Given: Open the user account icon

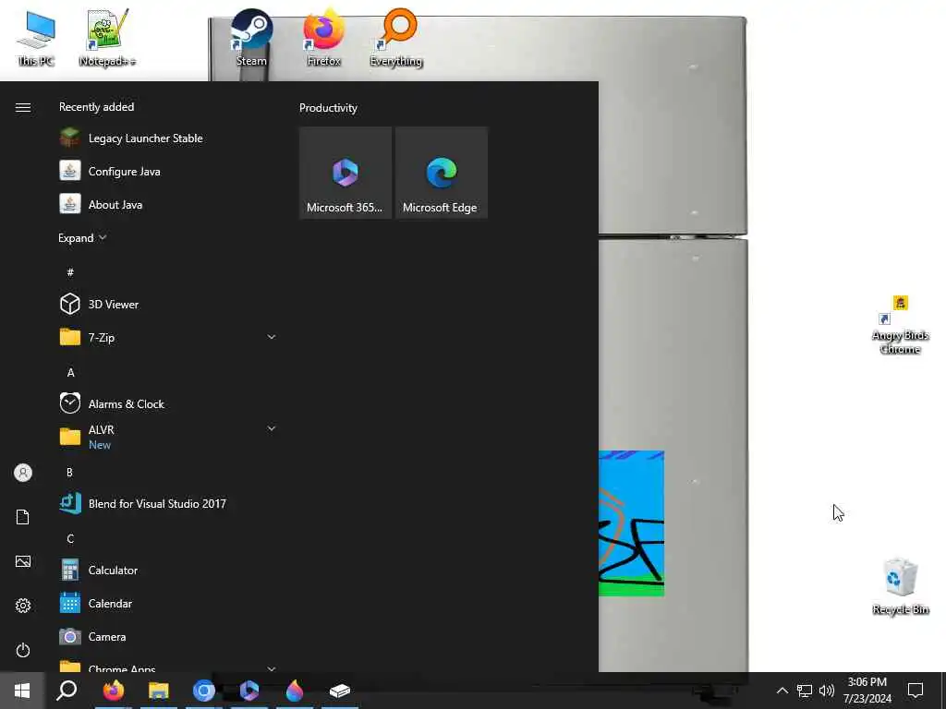Looking at the screenshot, I should [23, 473].
